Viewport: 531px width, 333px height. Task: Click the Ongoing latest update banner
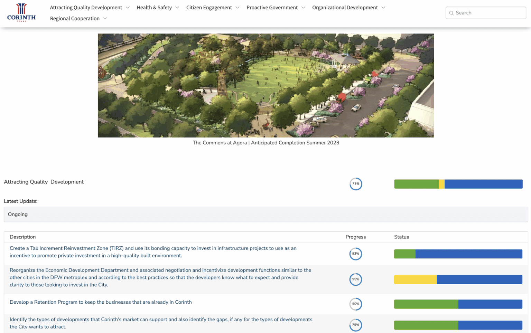click(265, 214)
